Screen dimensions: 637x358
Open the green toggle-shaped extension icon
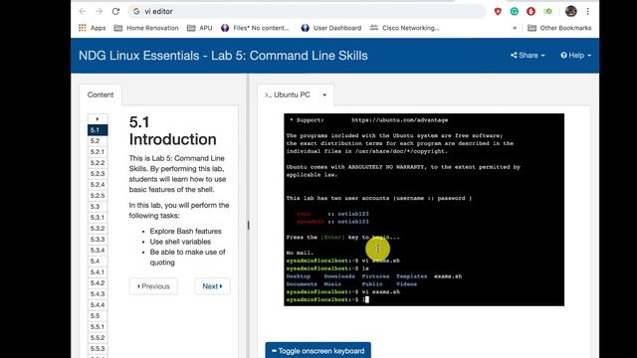547,11
